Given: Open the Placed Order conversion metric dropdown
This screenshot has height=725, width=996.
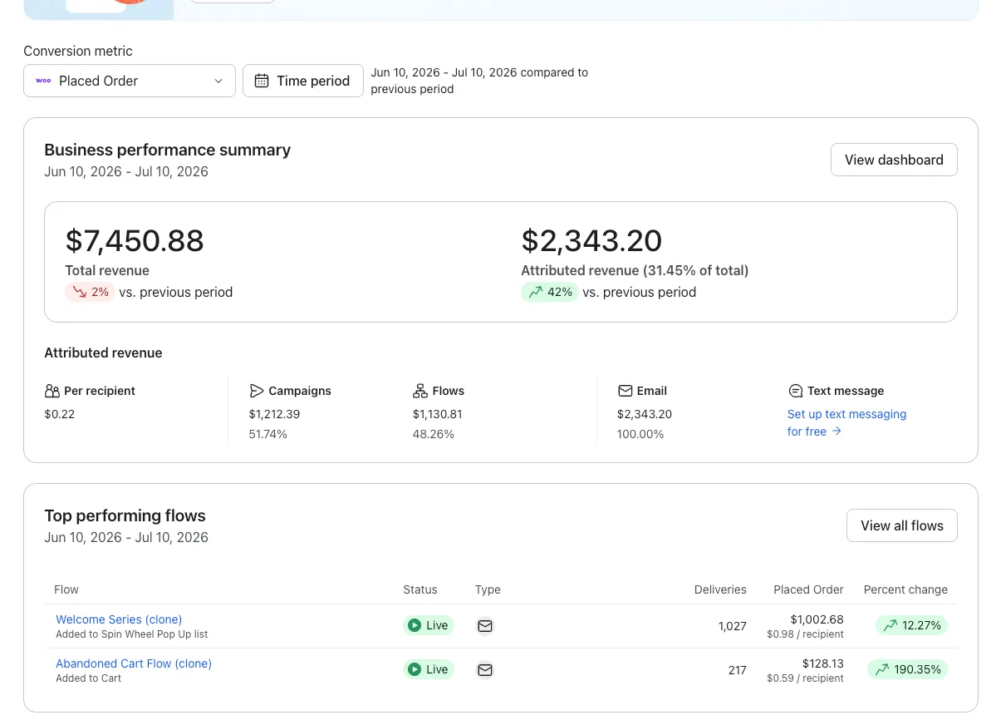Looking at the screenshot, I should [x=130, y=81].
